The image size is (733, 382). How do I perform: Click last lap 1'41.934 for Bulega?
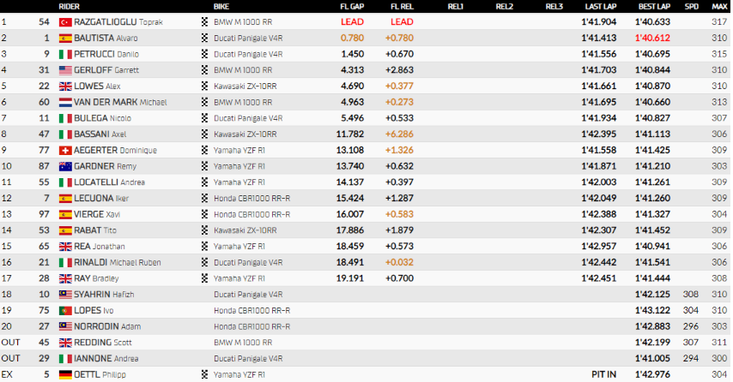[x=599, y=118]
